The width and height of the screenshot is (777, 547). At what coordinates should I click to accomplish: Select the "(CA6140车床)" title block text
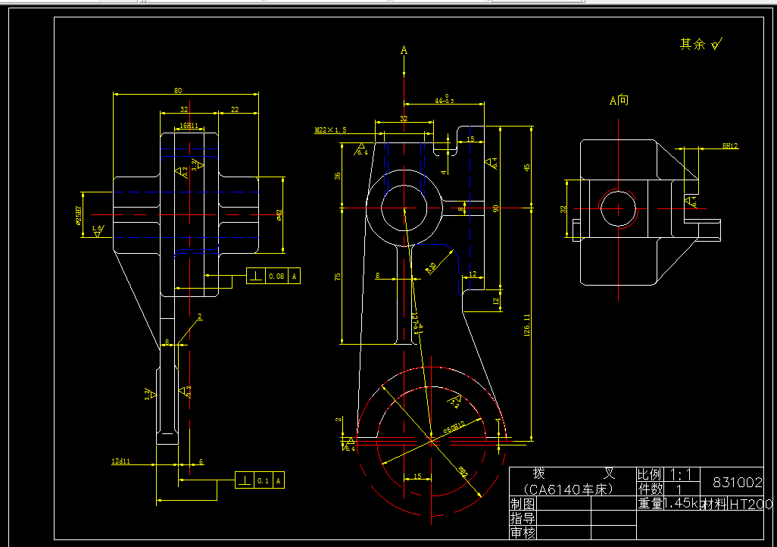[568, 489]
